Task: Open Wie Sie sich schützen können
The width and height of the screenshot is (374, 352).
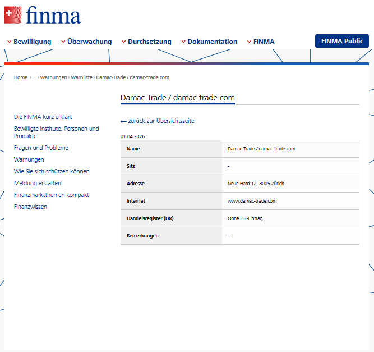Action: (x=52, y=171)
